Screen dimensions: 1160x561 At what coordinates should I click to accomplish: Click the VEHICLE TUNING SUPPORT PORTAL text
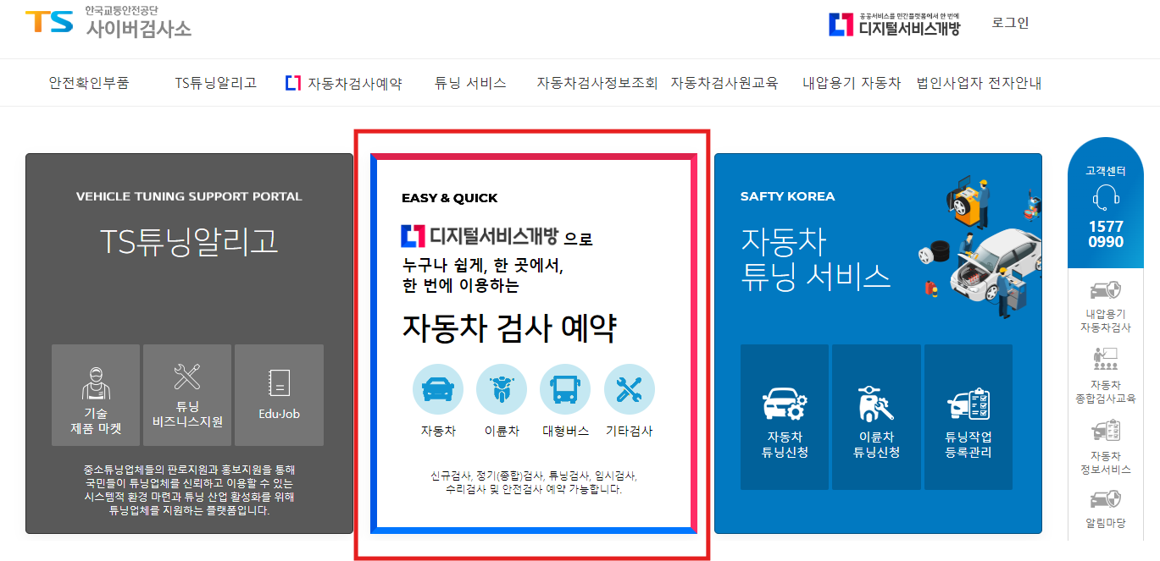[189, 196]
